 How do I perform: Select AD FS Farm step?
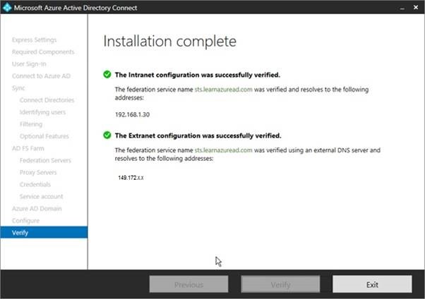pos(28,148)
